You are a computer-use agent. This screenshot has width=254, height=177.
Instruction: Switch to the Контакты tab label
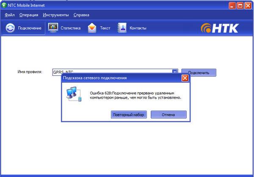138,28
